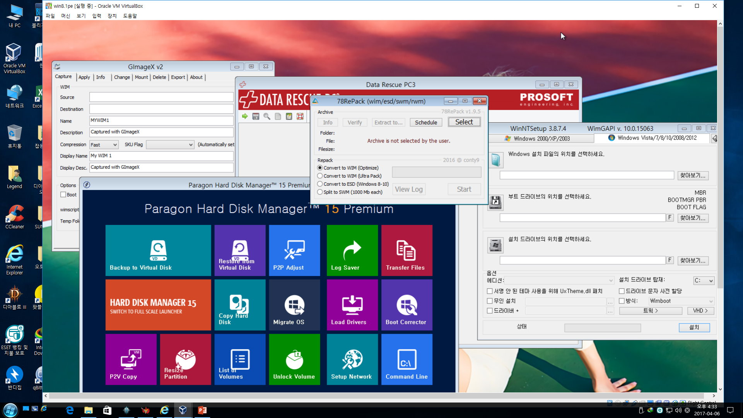This screenshot has height=418, width=743.
Task: Toggle Boot checkbox in GImageX options
Action: click(x=63, y=195)
